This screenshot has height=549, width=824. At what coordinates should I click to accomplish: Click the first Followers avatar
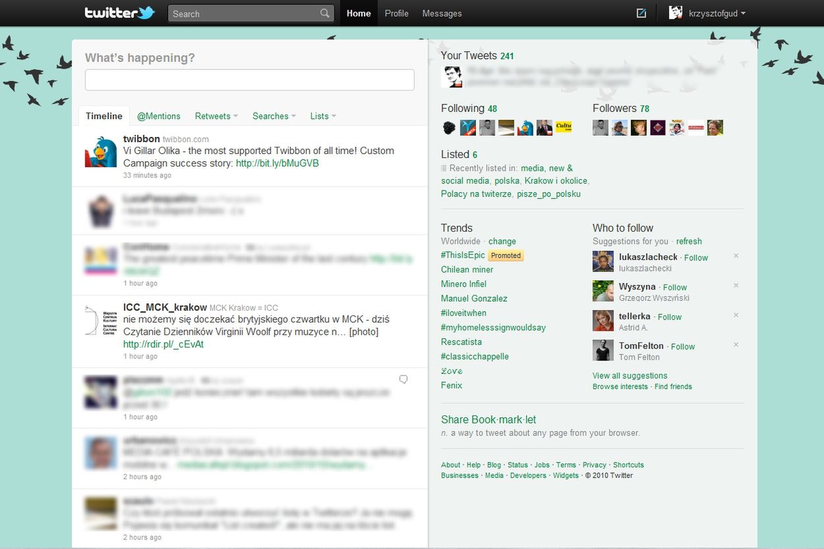coord(601,128)
